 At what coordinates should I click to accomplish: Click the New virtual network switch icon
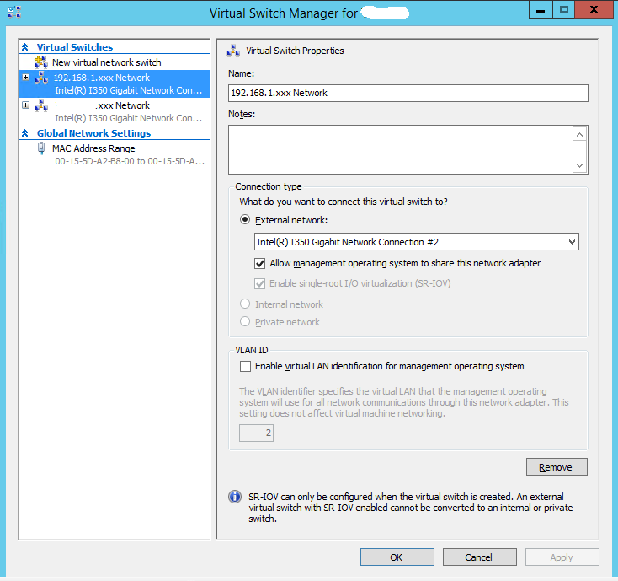(x=41, y=62)
